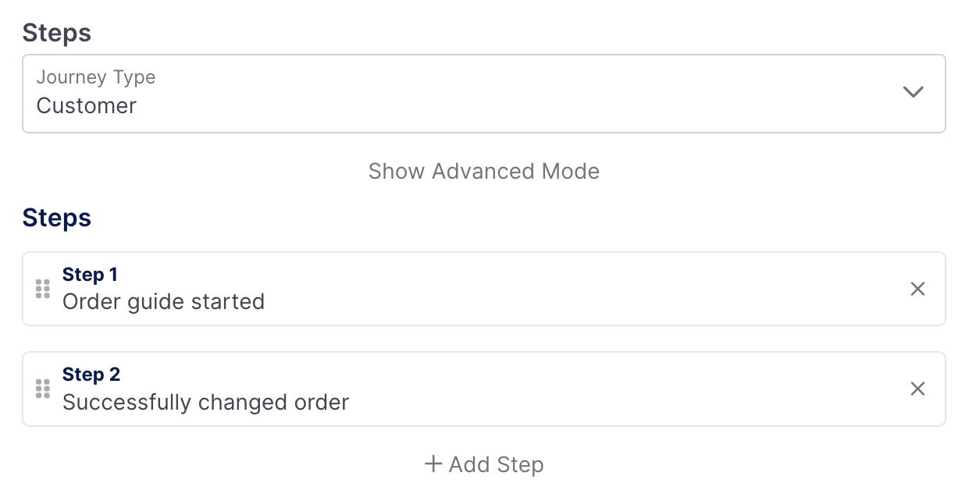Screen dimensions: 976x501
Task: Click the 'Successfully changed order' text
Action: click(x=206, y=402)
